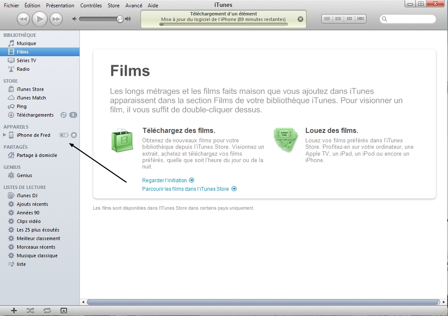Expand the iPhone de Fred device triangle
Screen dimensions: 448x316
pos(4,135)
